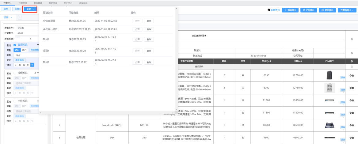Click plus icon in the 更换商品 row

[350, 88]
